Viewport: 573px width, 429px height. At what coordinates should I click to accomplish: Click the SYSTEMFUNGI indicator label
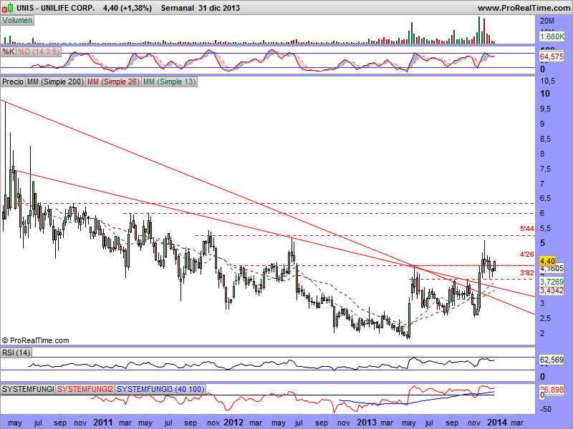28,388
